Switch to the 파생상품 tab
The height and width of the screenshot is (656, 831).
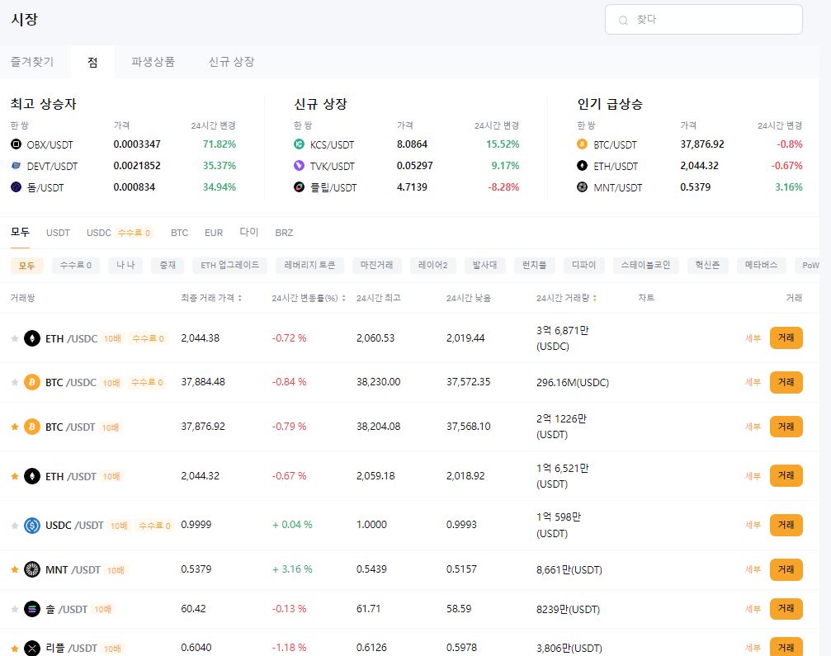[x=153, y=62]
